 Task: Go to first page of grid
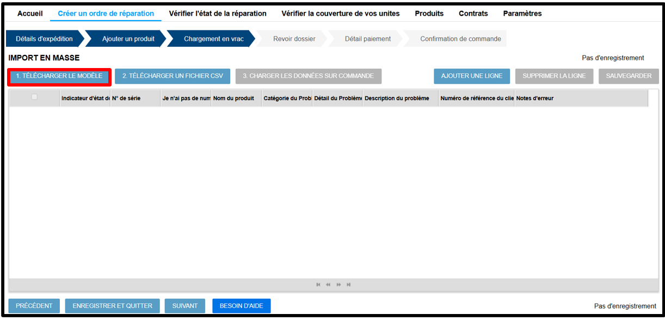[x=318, y=285]
